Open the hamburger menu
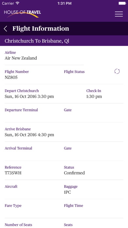128x228 pixels. click(x=119, y=14)
